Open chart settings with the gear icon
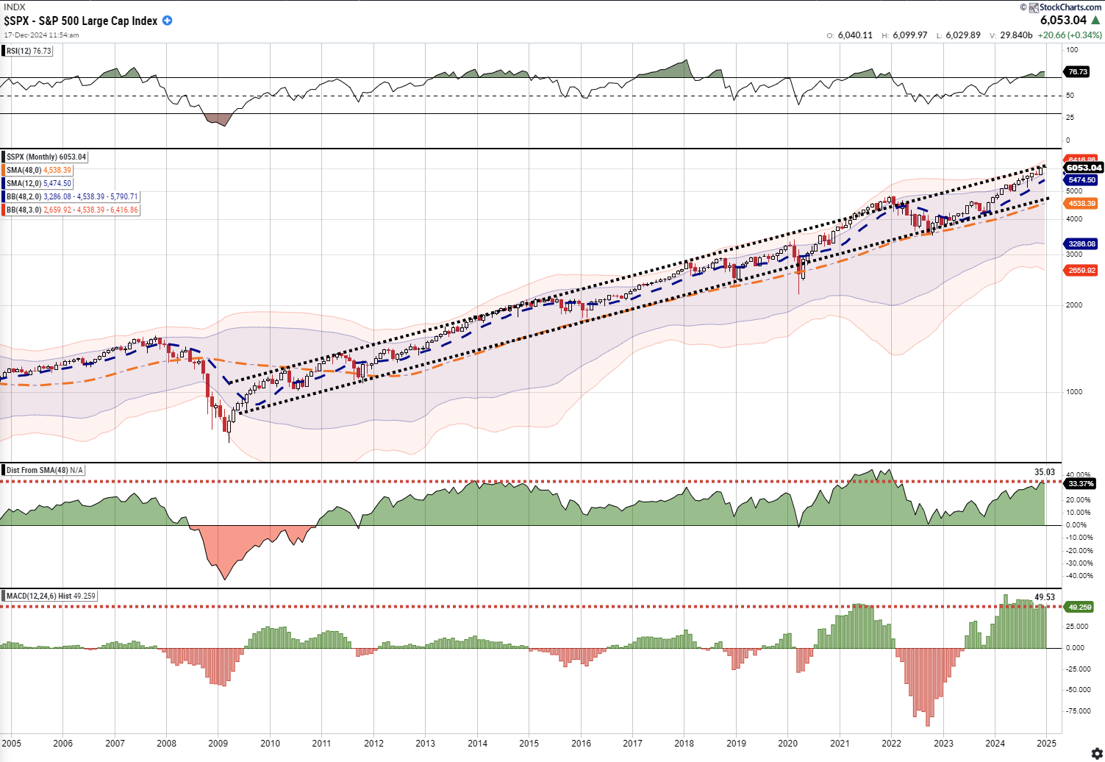Image resolution: width=1105 pixels, height=762 pixels. [1097, 754]
